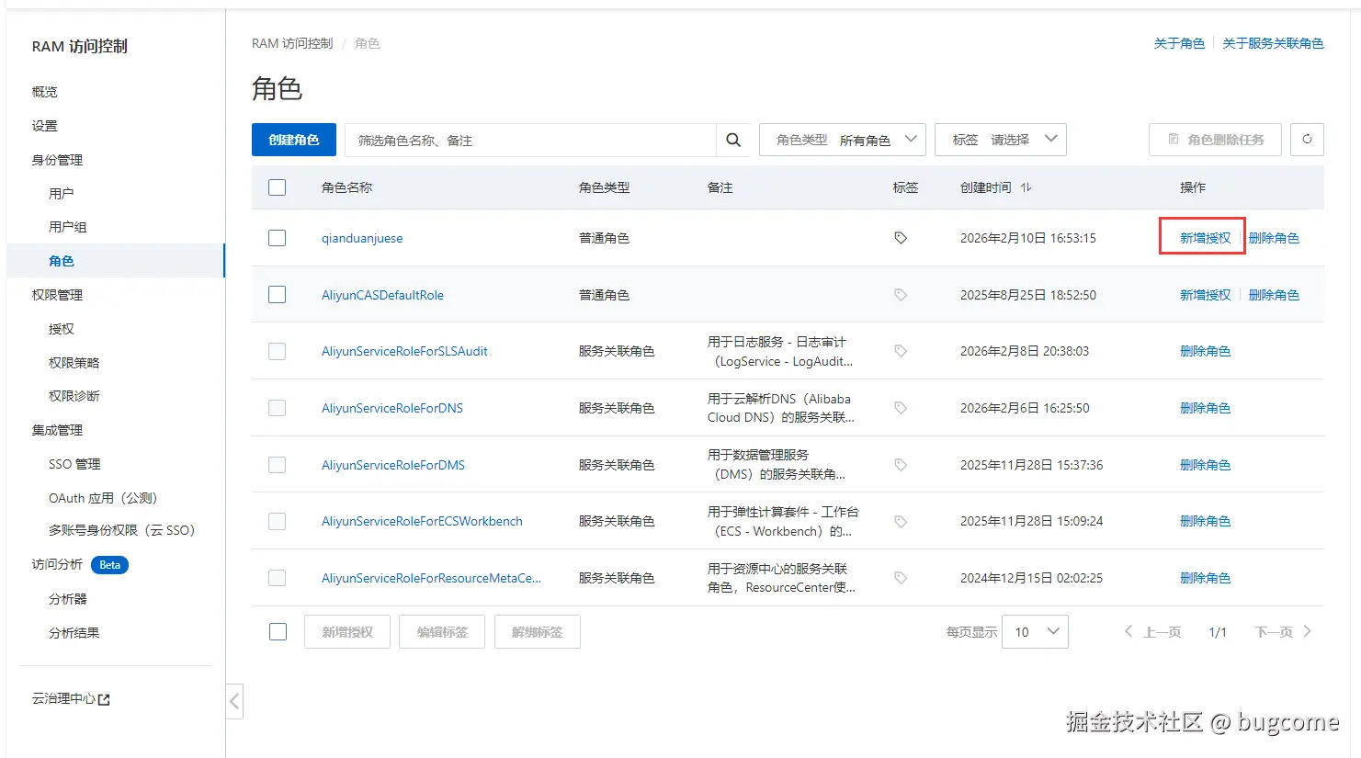The width and height of the screenshot is (1361, 758).
Task: Check the AliyunServiceRoleForDNS row checkbox
Action: pos(277,408)
